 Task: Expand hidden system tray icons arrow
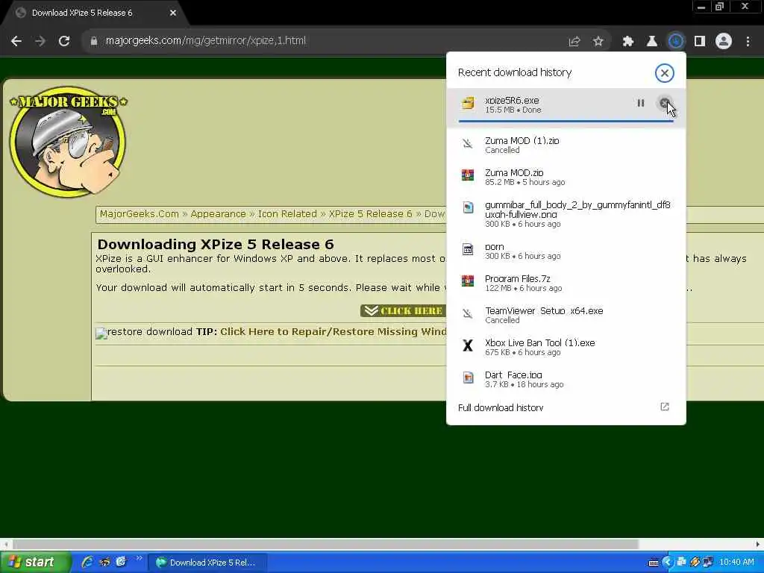coord(667,563)
